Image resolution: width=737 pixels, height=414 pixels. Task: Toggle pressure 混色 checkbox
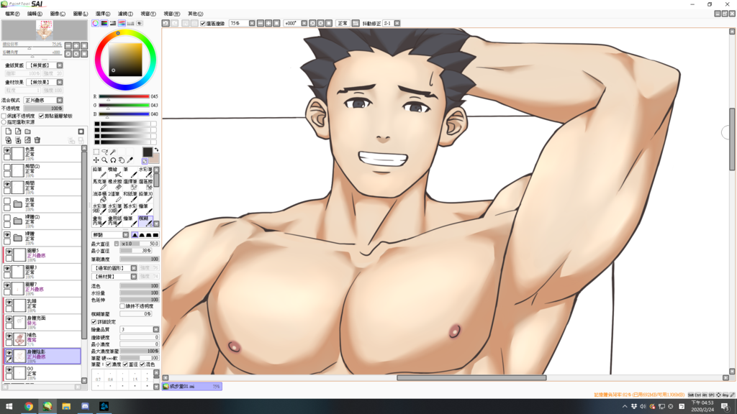[x=143, y=364]
